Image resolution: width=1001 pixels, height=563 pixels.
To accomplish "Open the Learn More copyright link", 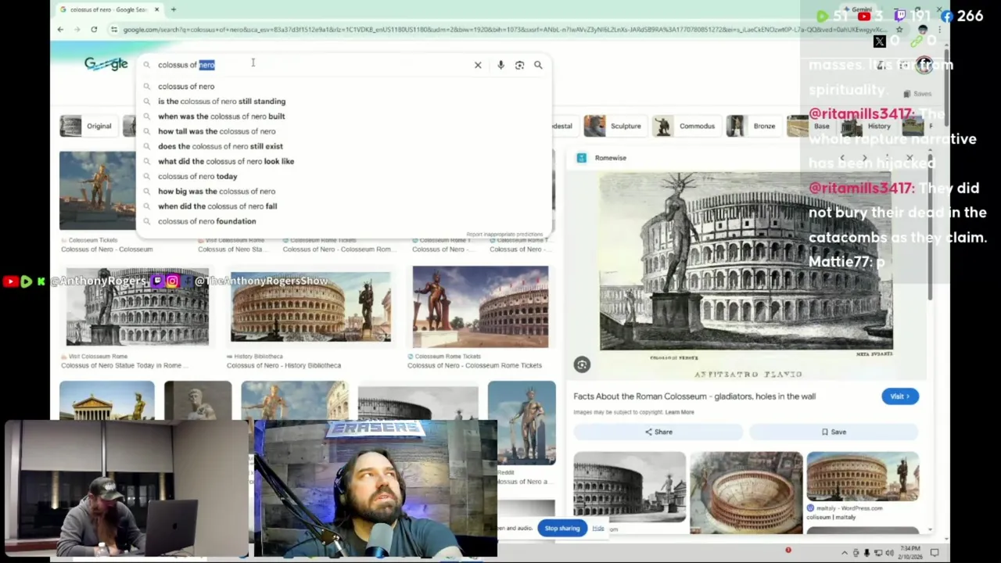I will tap(680, 412).
